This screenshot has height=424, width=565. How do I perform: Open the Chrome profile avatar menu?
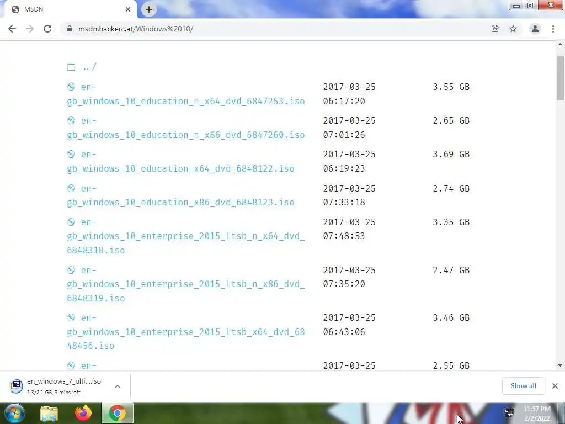pos(535,29)
